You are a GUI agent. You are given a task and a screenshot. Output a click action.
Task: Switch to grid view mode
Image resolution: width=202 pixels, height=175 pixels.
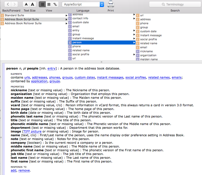(x=49, y=4)
